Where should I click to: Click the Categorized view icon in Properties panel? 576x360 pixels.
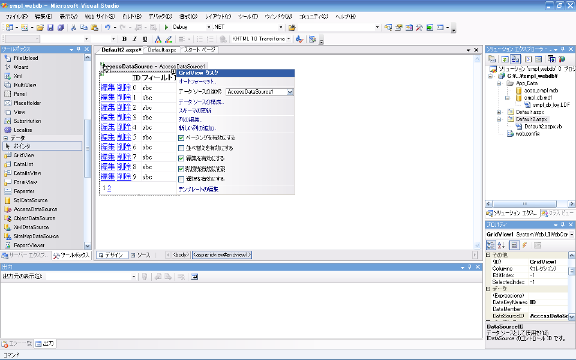pyautogui.click(x=491, y=245)
